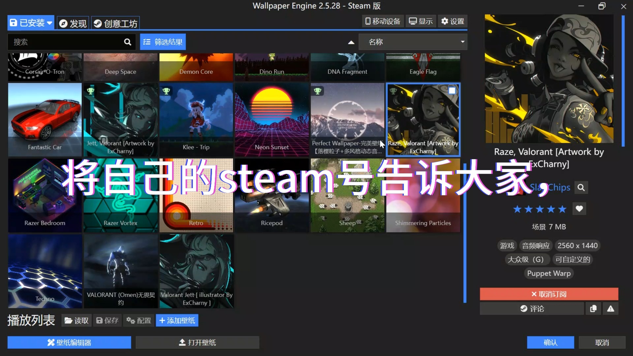The height and width of the screenshot is (356, 633).
Task: Select Techno wallpaper thumbnail
Action: 45,271
